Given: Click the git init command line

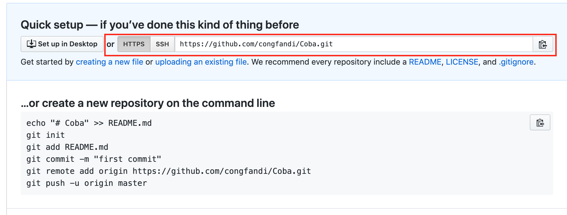Looking at the screenshot, I should point(46,135).
